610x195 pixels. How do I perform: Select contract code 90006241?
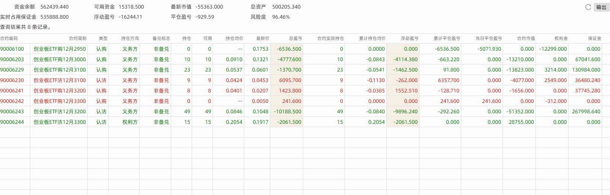coord(12,91)
